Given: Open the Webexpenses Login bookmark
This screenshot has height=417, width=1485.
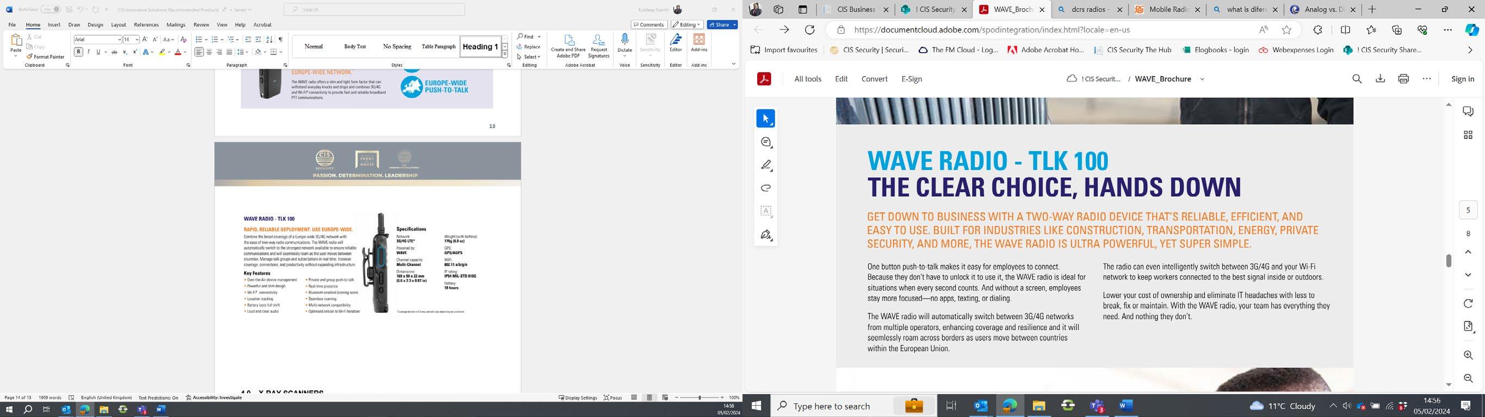Looking at the screenshot, I should [x=1296, y=50].
